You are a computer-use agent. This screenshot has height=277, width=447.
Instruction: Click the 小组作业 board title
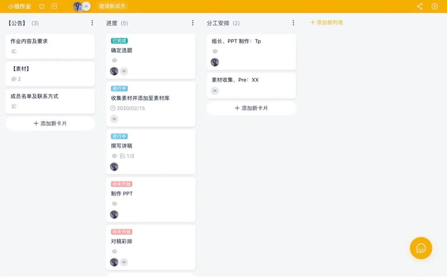pyautogui.click(x=19, y=7)
